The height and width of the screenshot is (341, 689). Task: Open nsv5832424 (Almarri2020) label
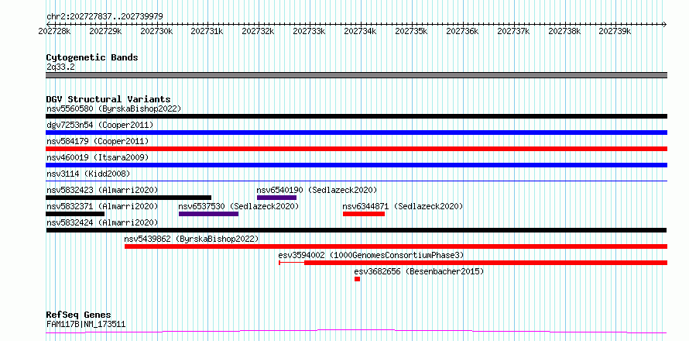pos(102,222)
